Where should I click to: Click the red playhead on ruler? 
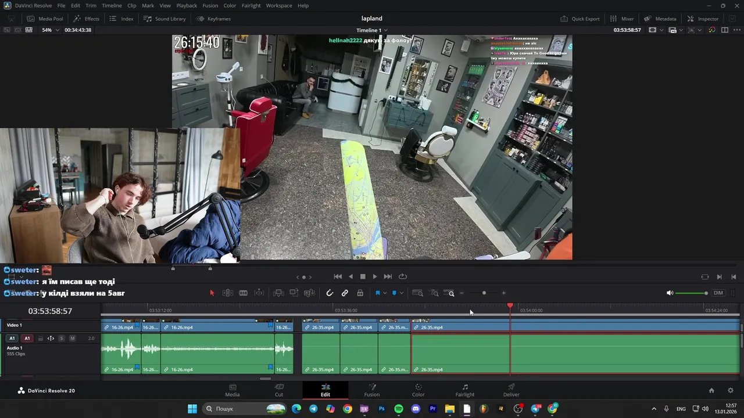click(510, 305)
